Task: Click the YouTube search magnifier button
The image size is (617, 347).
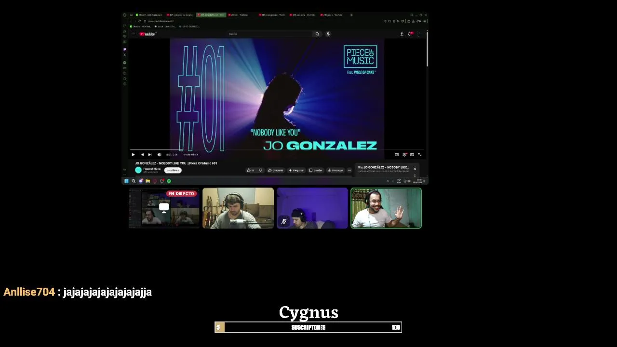Action: tap(317, 34)
